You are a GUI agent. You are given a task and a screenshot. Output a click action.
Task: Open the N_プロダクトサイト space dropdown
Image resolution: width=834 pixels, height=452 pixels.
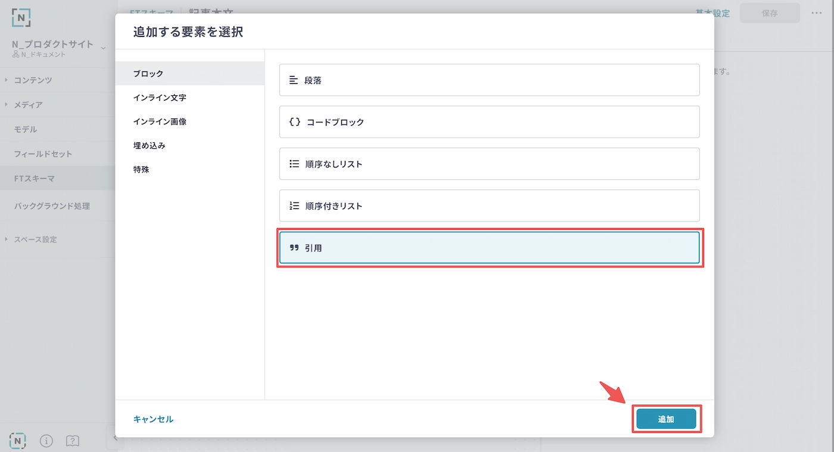pyautogui.click(x=102, y=48)
